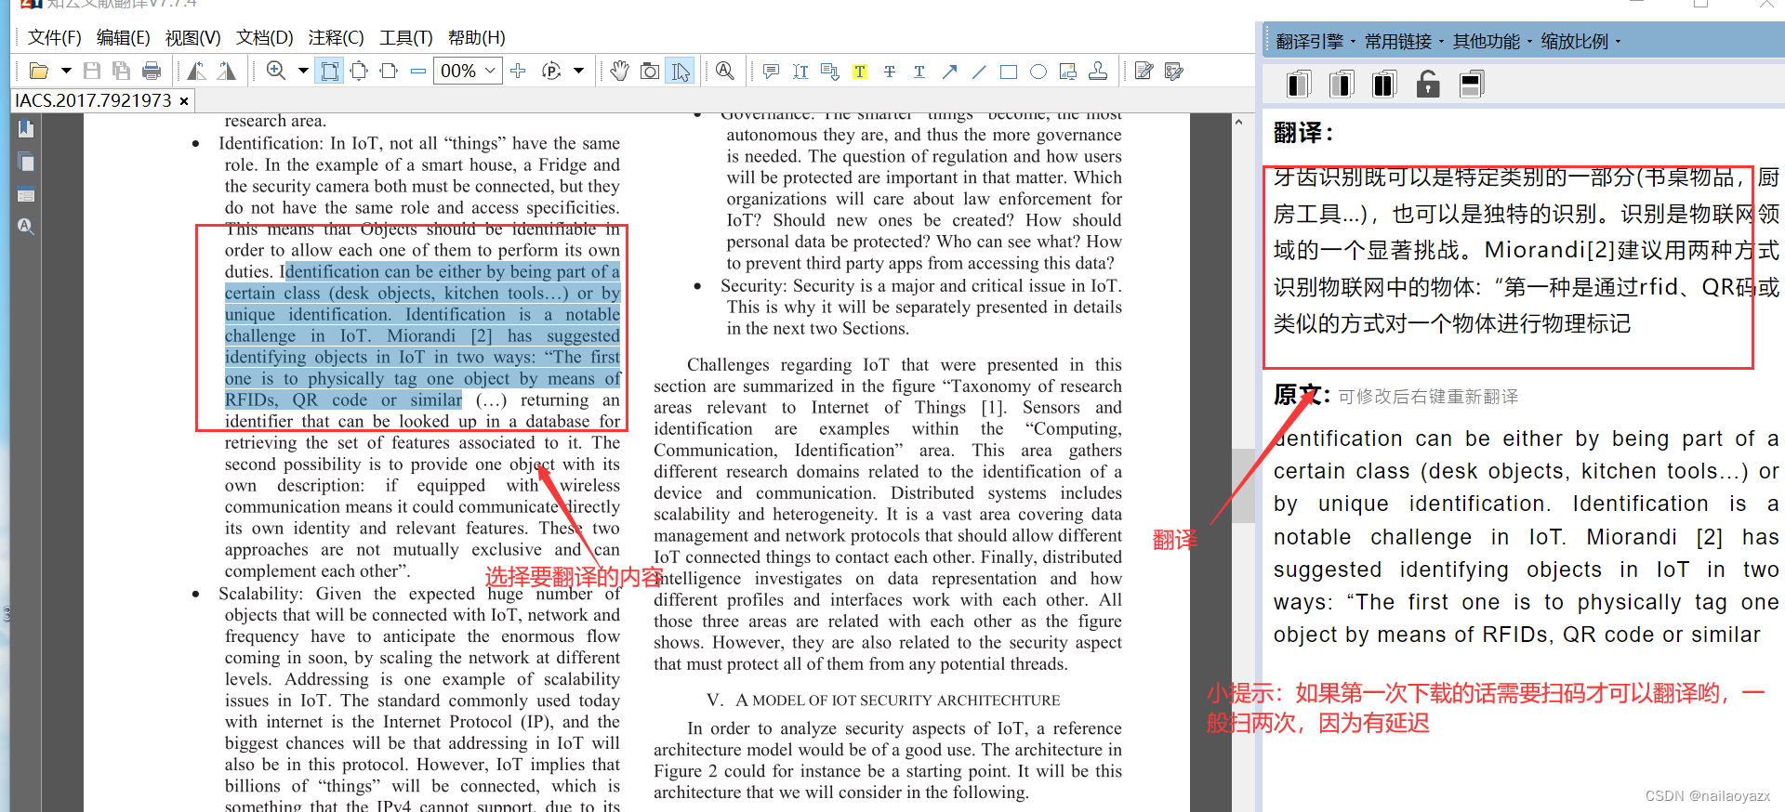The width and height of the screenshot is (1785, 812).
Task: Select the Underline text tool
Action: click(x=919, y=71)
